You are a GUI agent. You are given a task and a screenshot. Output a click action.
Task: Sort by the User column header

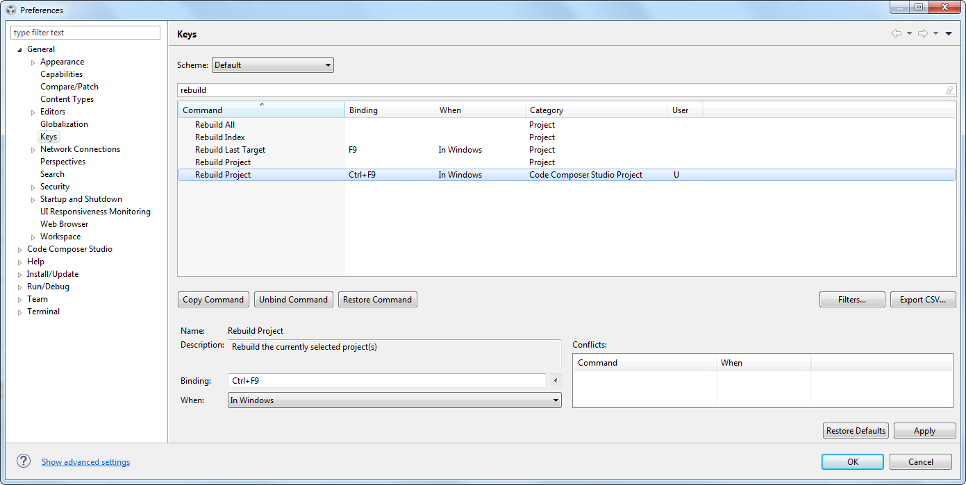point(685,110)
